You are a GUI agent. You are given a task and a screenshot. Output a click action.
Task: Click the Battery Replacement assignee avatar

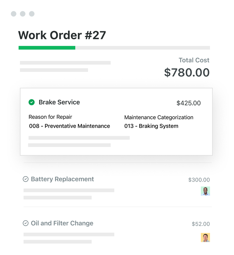tap(205, 191)
